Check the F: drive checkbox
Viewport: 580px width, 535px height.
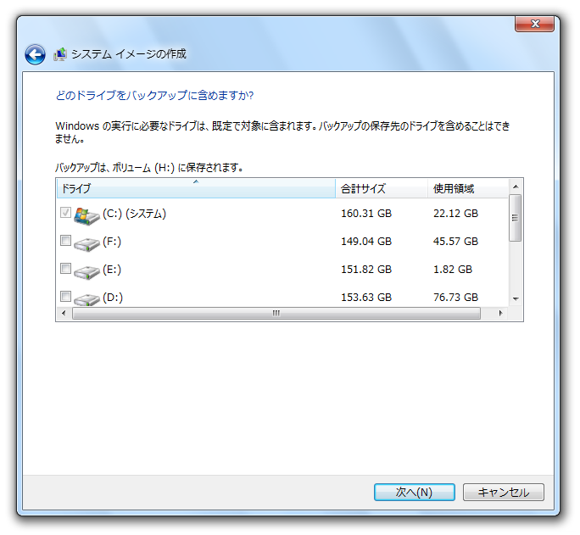click(x=65, y=240)
